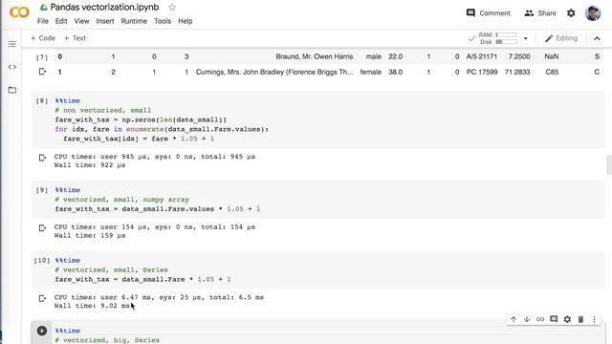Click the code line with np.zeros in cell 8
Screen dimensions: 612x344
[141, 119]
